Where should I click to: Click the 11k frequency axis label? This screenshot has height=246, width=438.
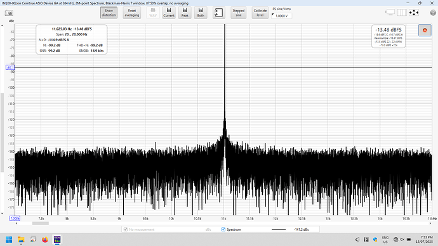(x=223, y=219)
